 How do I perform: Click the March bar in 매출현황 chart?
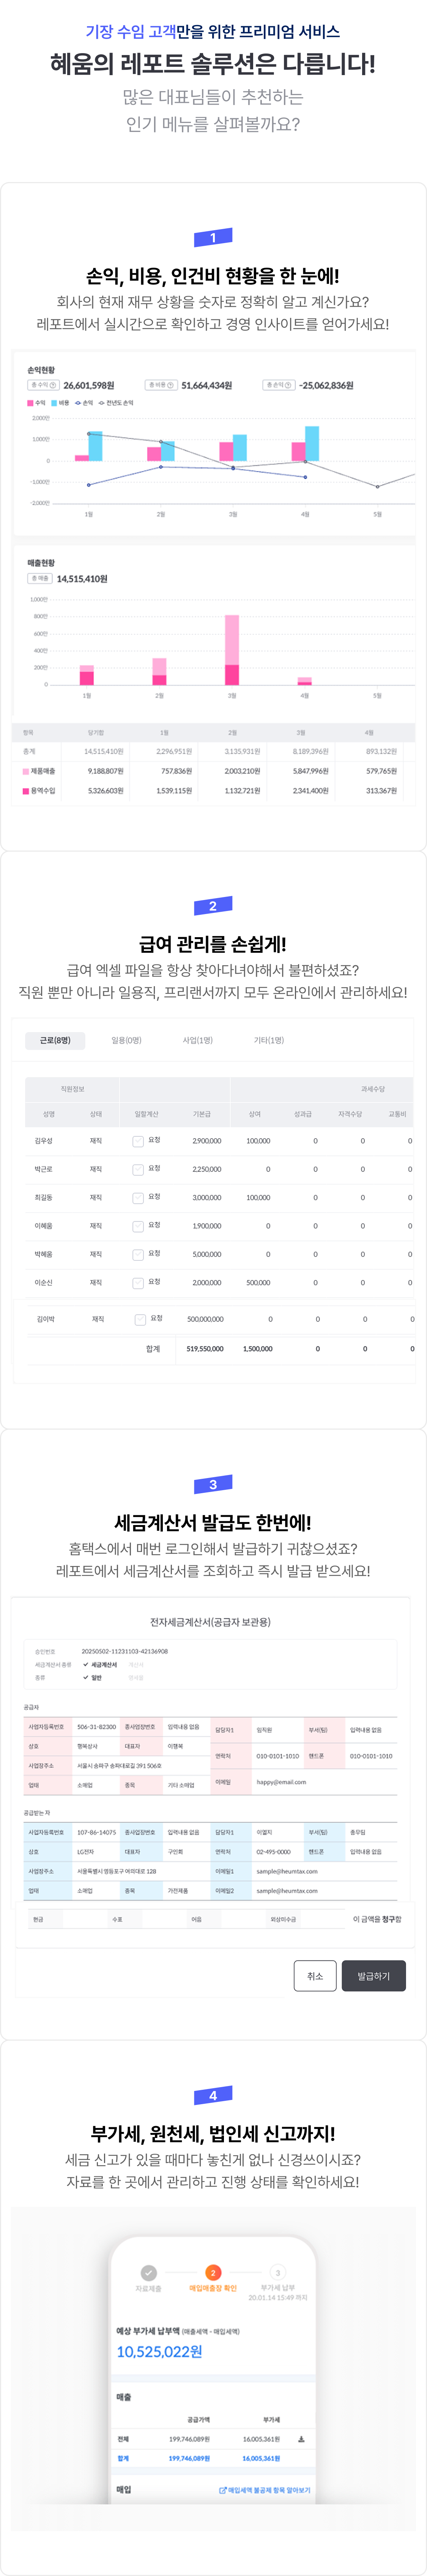click(x=232, y=650)
